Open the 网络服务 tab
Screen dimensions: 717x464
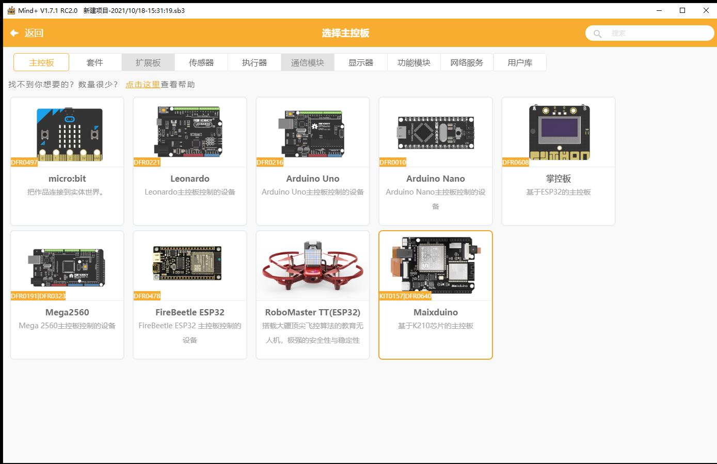click(x=467, y=62)
